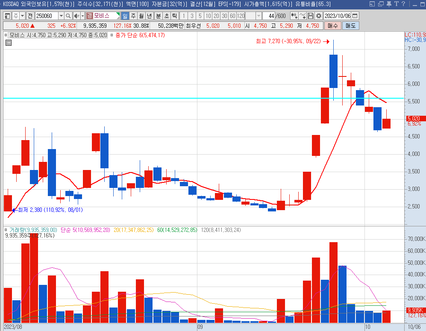Select the 주 weekly period toggle

coord(133,16)
